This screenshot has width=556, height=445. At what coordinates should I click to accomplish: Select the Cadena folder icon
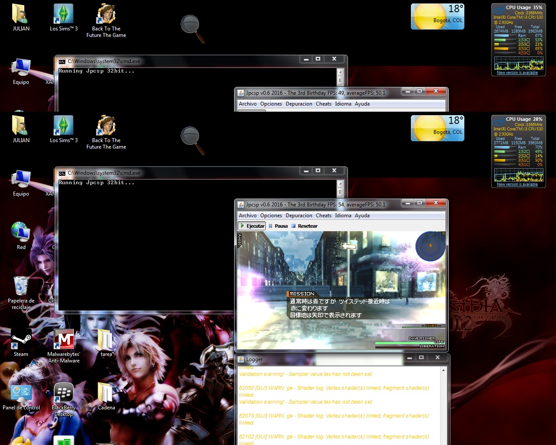coord(106,396)
